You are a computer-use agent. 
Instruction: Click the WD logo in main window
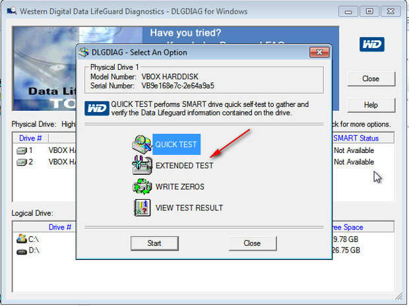[370, 44]
